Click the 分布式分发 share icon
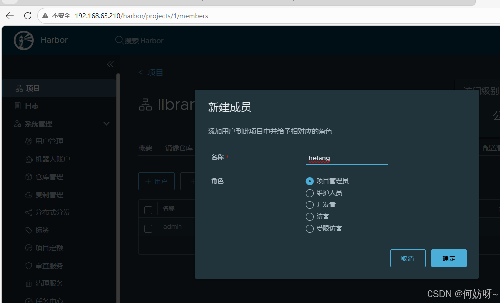 (x=29, y=212)
